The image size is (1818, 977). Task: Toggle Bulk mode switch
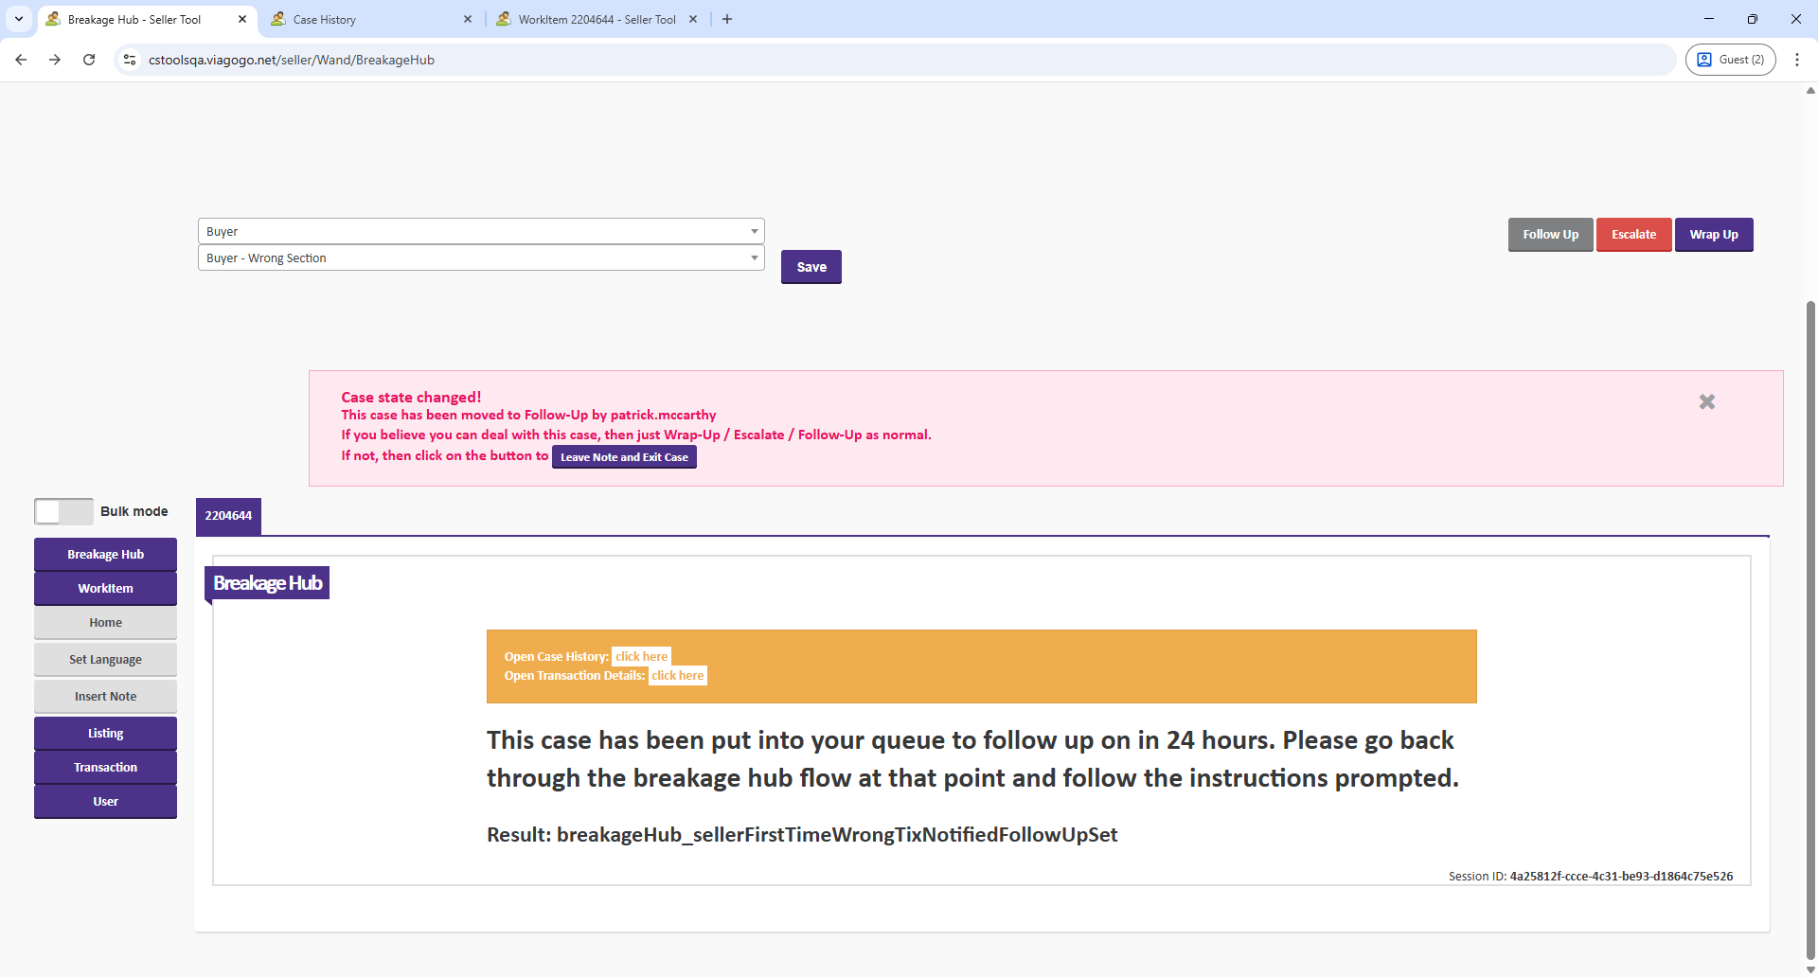point(63,511)
